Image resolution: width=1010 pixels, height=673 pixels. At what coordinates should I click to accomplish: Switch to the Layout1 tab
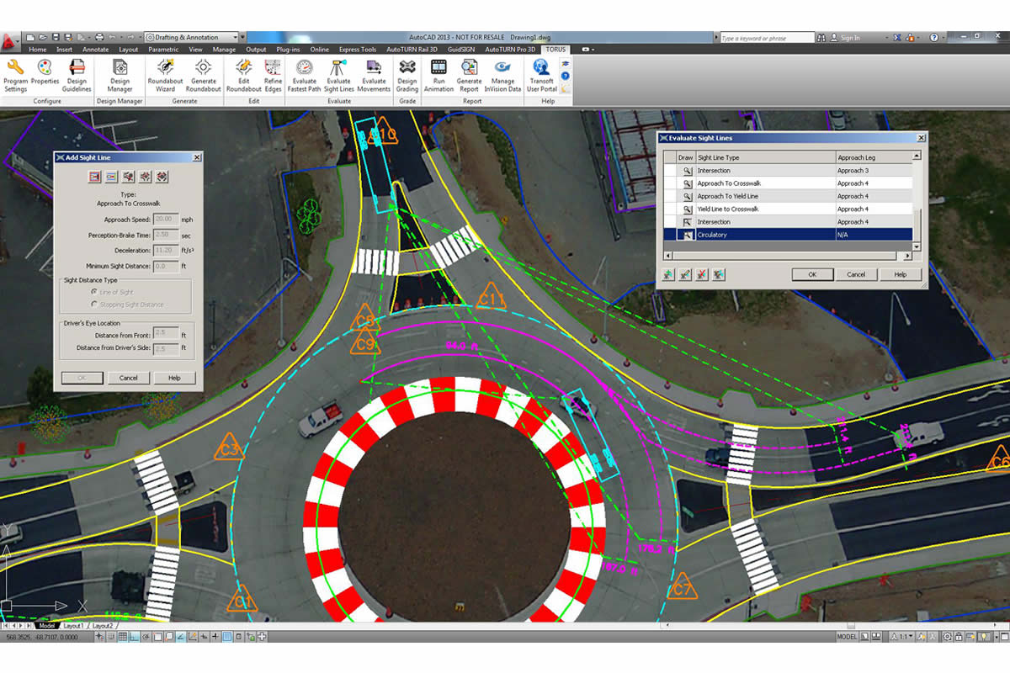[x=73, y=626]
